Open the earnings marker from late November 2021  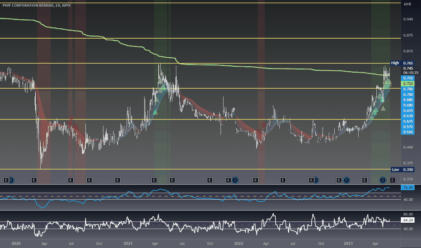click(x=228, y=180)
